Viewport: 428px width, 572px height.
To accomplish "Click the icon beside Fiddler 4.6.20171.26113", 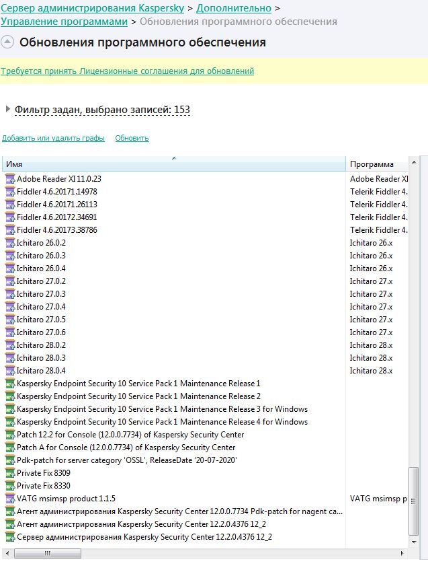I will pos(10,205).
